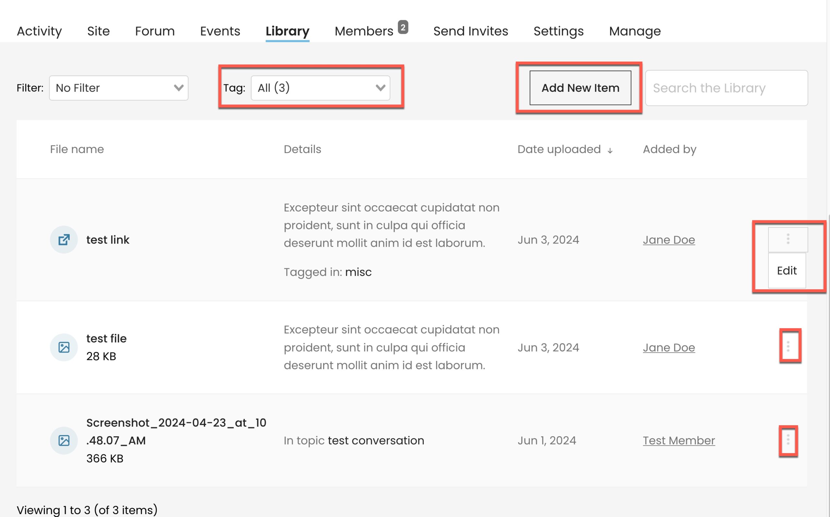The image size is (830, 517).
Task: Select Edit from the open context menu
Action: tap(787, 271)
